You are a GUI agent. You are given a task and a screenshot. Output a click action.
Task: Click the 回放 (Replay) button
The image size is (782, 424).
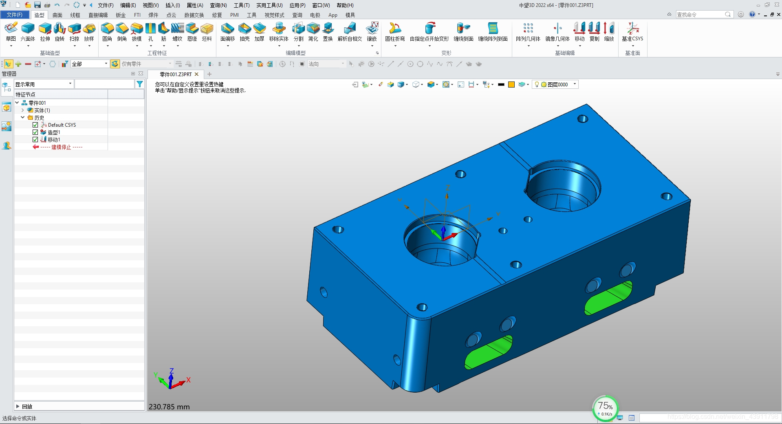click(25, 406)
